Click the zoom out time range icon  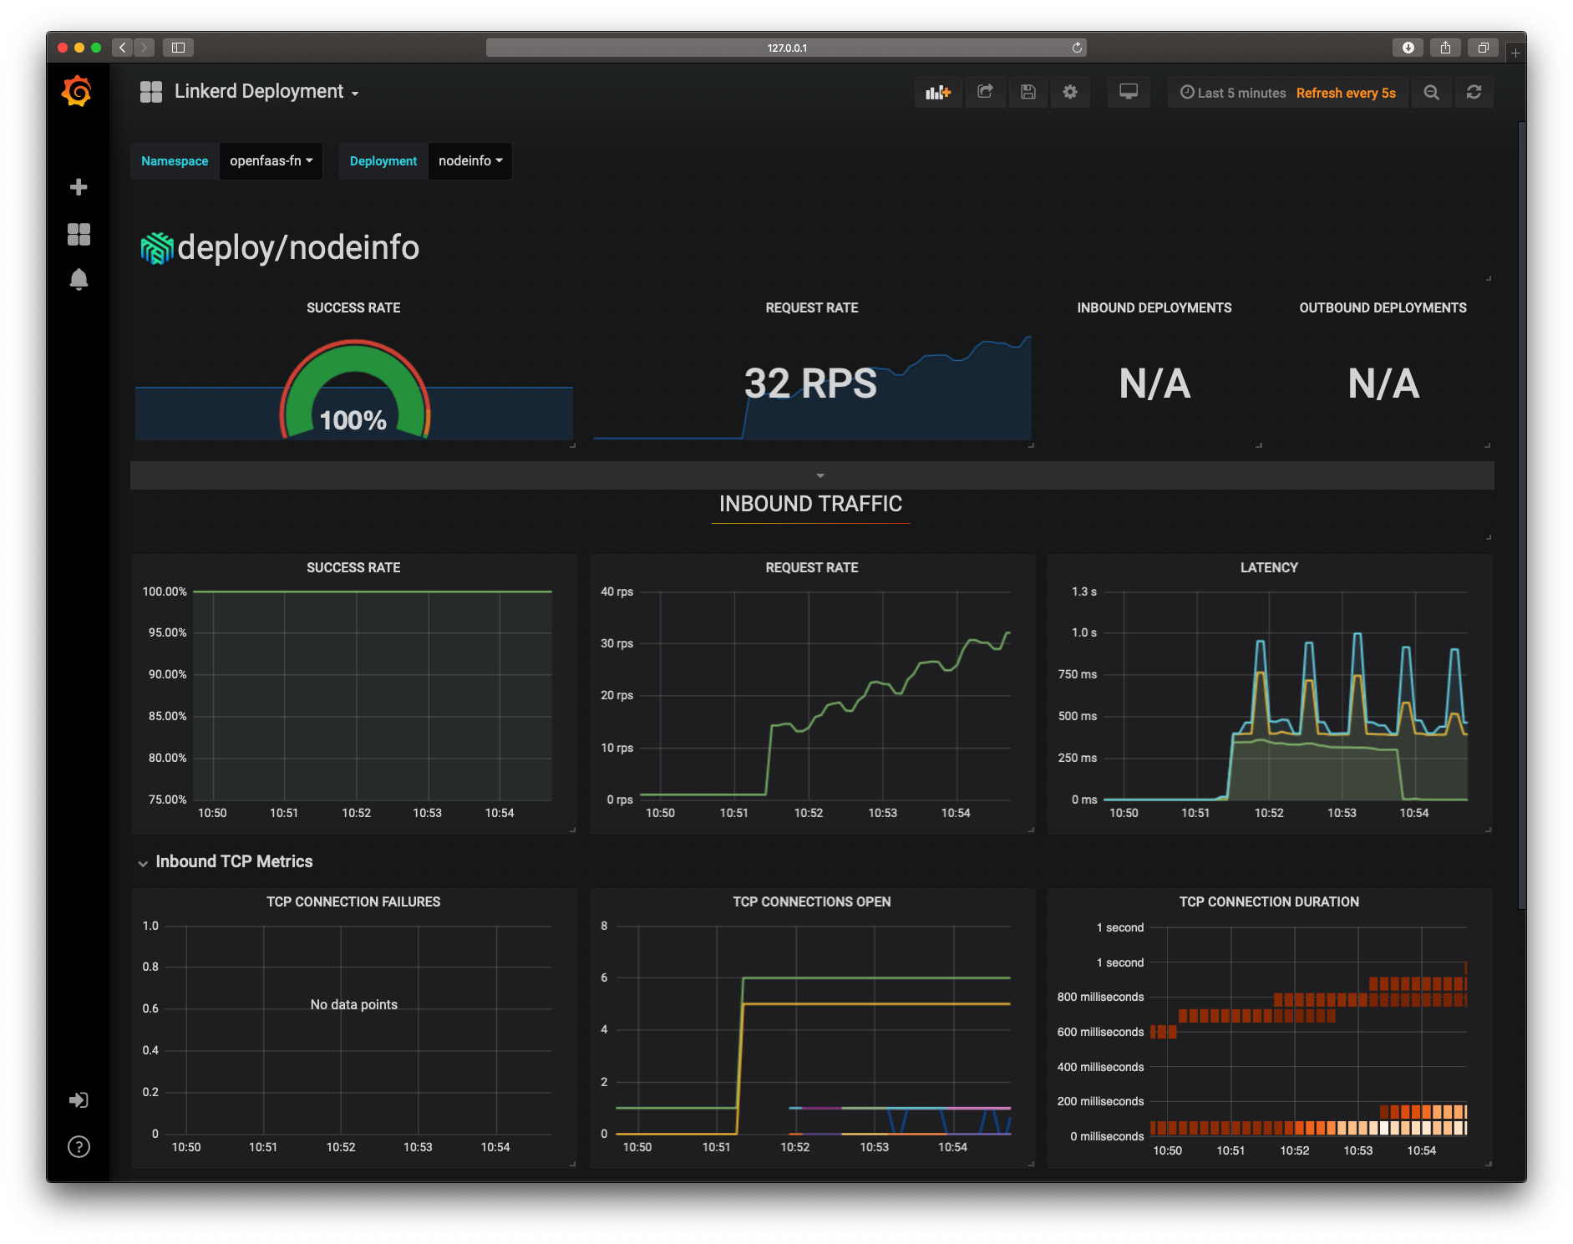(x=1432, y=93)
